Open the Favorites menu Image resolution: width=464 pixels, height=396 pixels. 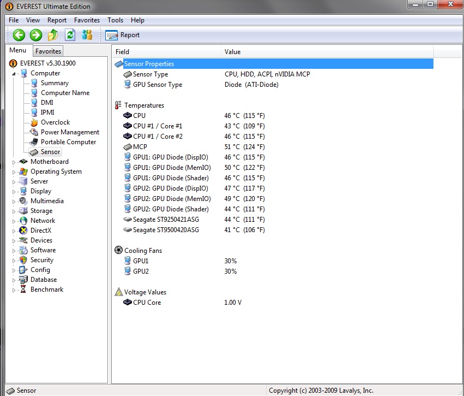point(87,20)
